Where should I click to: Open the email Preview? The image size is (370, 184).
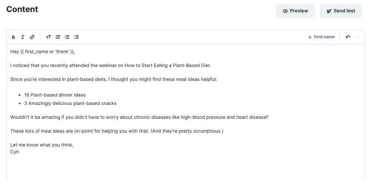click(295, 11)
